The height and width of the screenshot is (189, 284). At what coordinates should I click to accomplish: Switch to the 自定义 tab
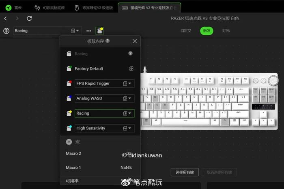coord(186,31)
